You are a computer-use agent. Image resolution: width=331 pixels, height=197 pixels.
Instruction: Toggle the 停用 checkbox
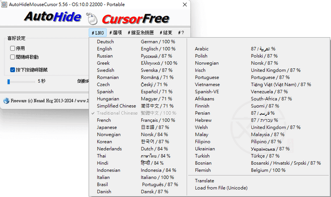coord(12,48)
